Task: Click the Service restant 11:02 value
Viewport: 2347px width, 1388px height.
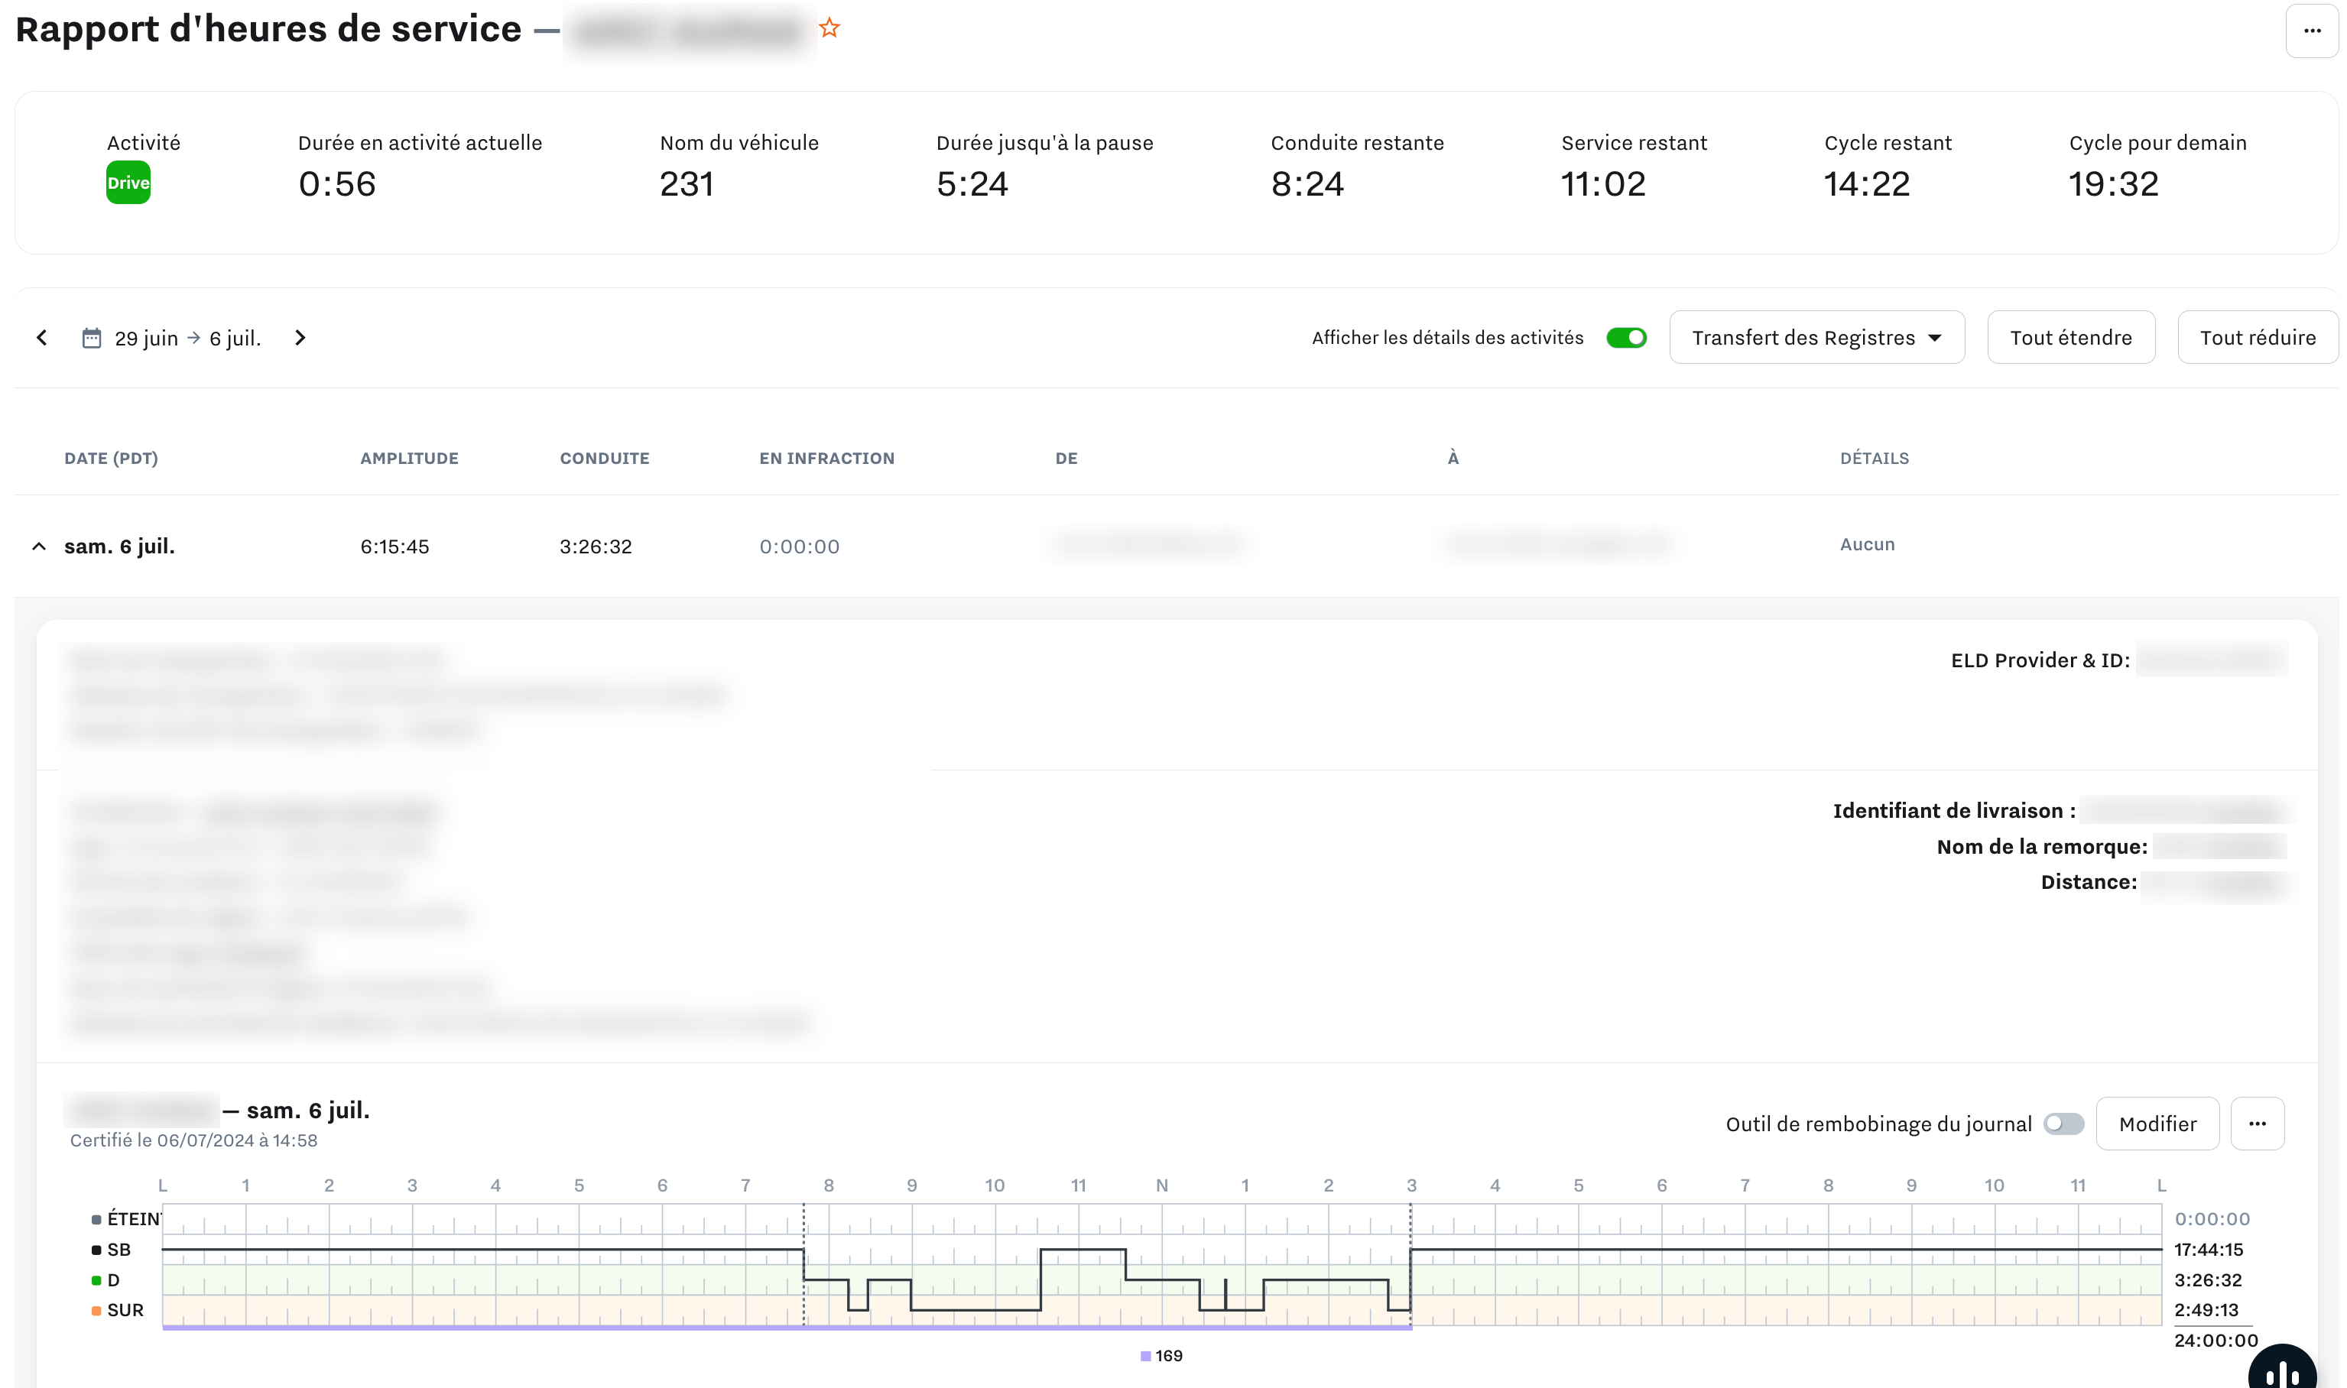Action: click(x=1602, y=184)
